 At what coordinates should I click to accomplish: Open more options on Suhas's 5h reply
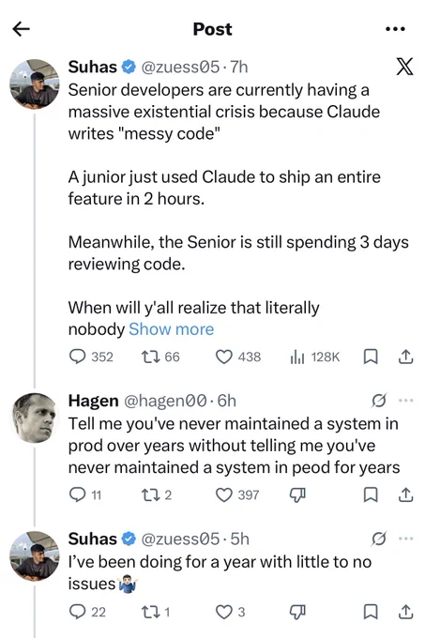[x=406, y=539]
